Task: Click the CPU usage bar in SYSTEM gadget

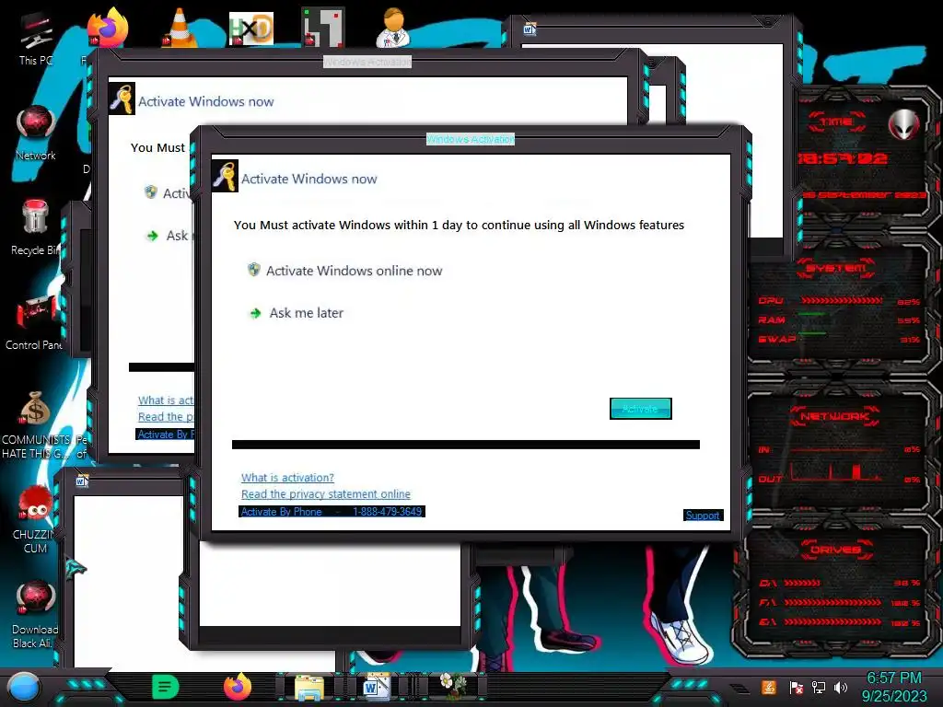Action: [x=842, y=300]
